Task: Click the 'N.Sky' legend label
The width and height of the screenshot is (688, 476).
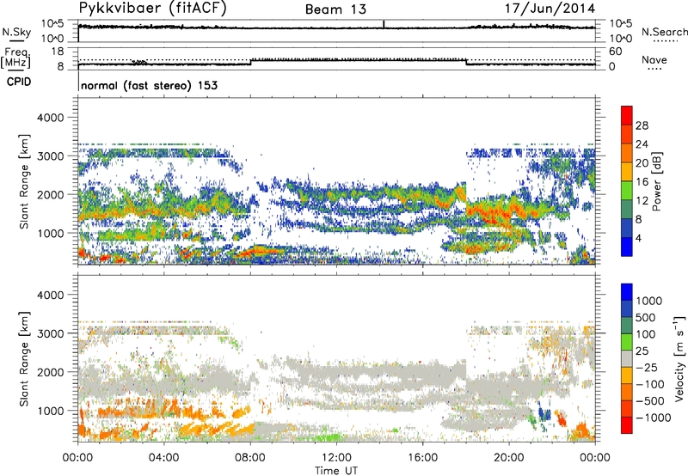Action: [16, 32]
